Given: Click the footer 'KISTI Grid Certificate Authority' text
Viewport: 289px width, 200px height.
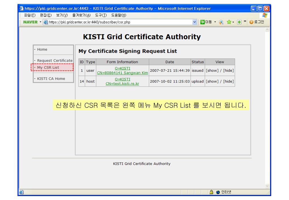Looking at the screenshot, I should pos(142,164).
